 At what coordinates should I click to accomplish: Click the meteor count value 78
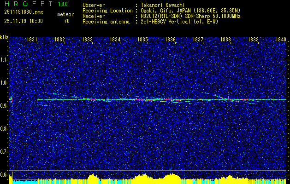pyautogui.click(x=67, y=21)
